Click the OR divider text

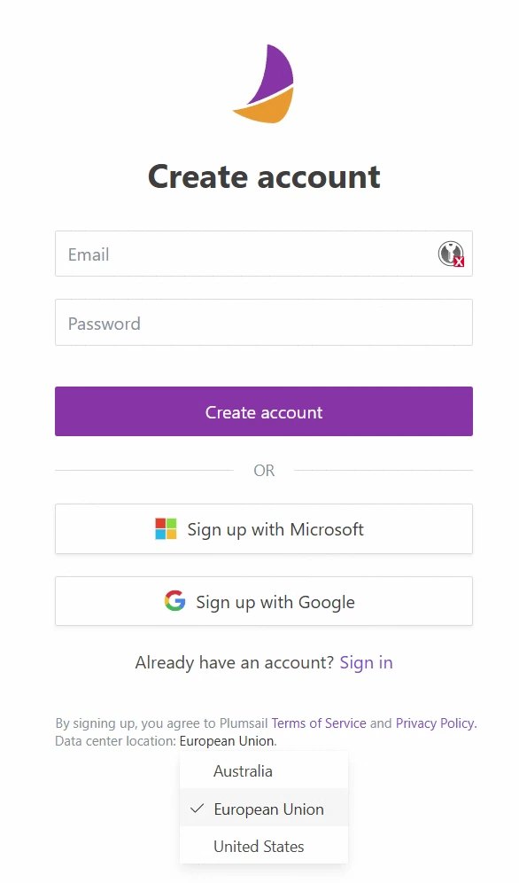click(264, 470)
